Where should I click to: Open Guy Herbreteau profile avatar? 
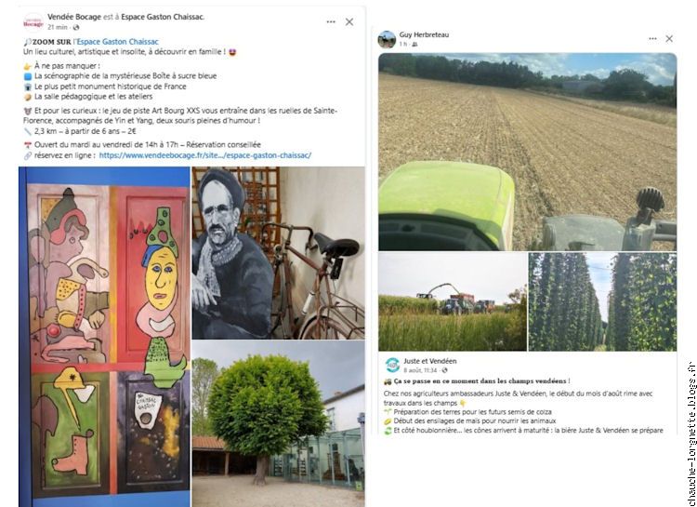(387, 39)
